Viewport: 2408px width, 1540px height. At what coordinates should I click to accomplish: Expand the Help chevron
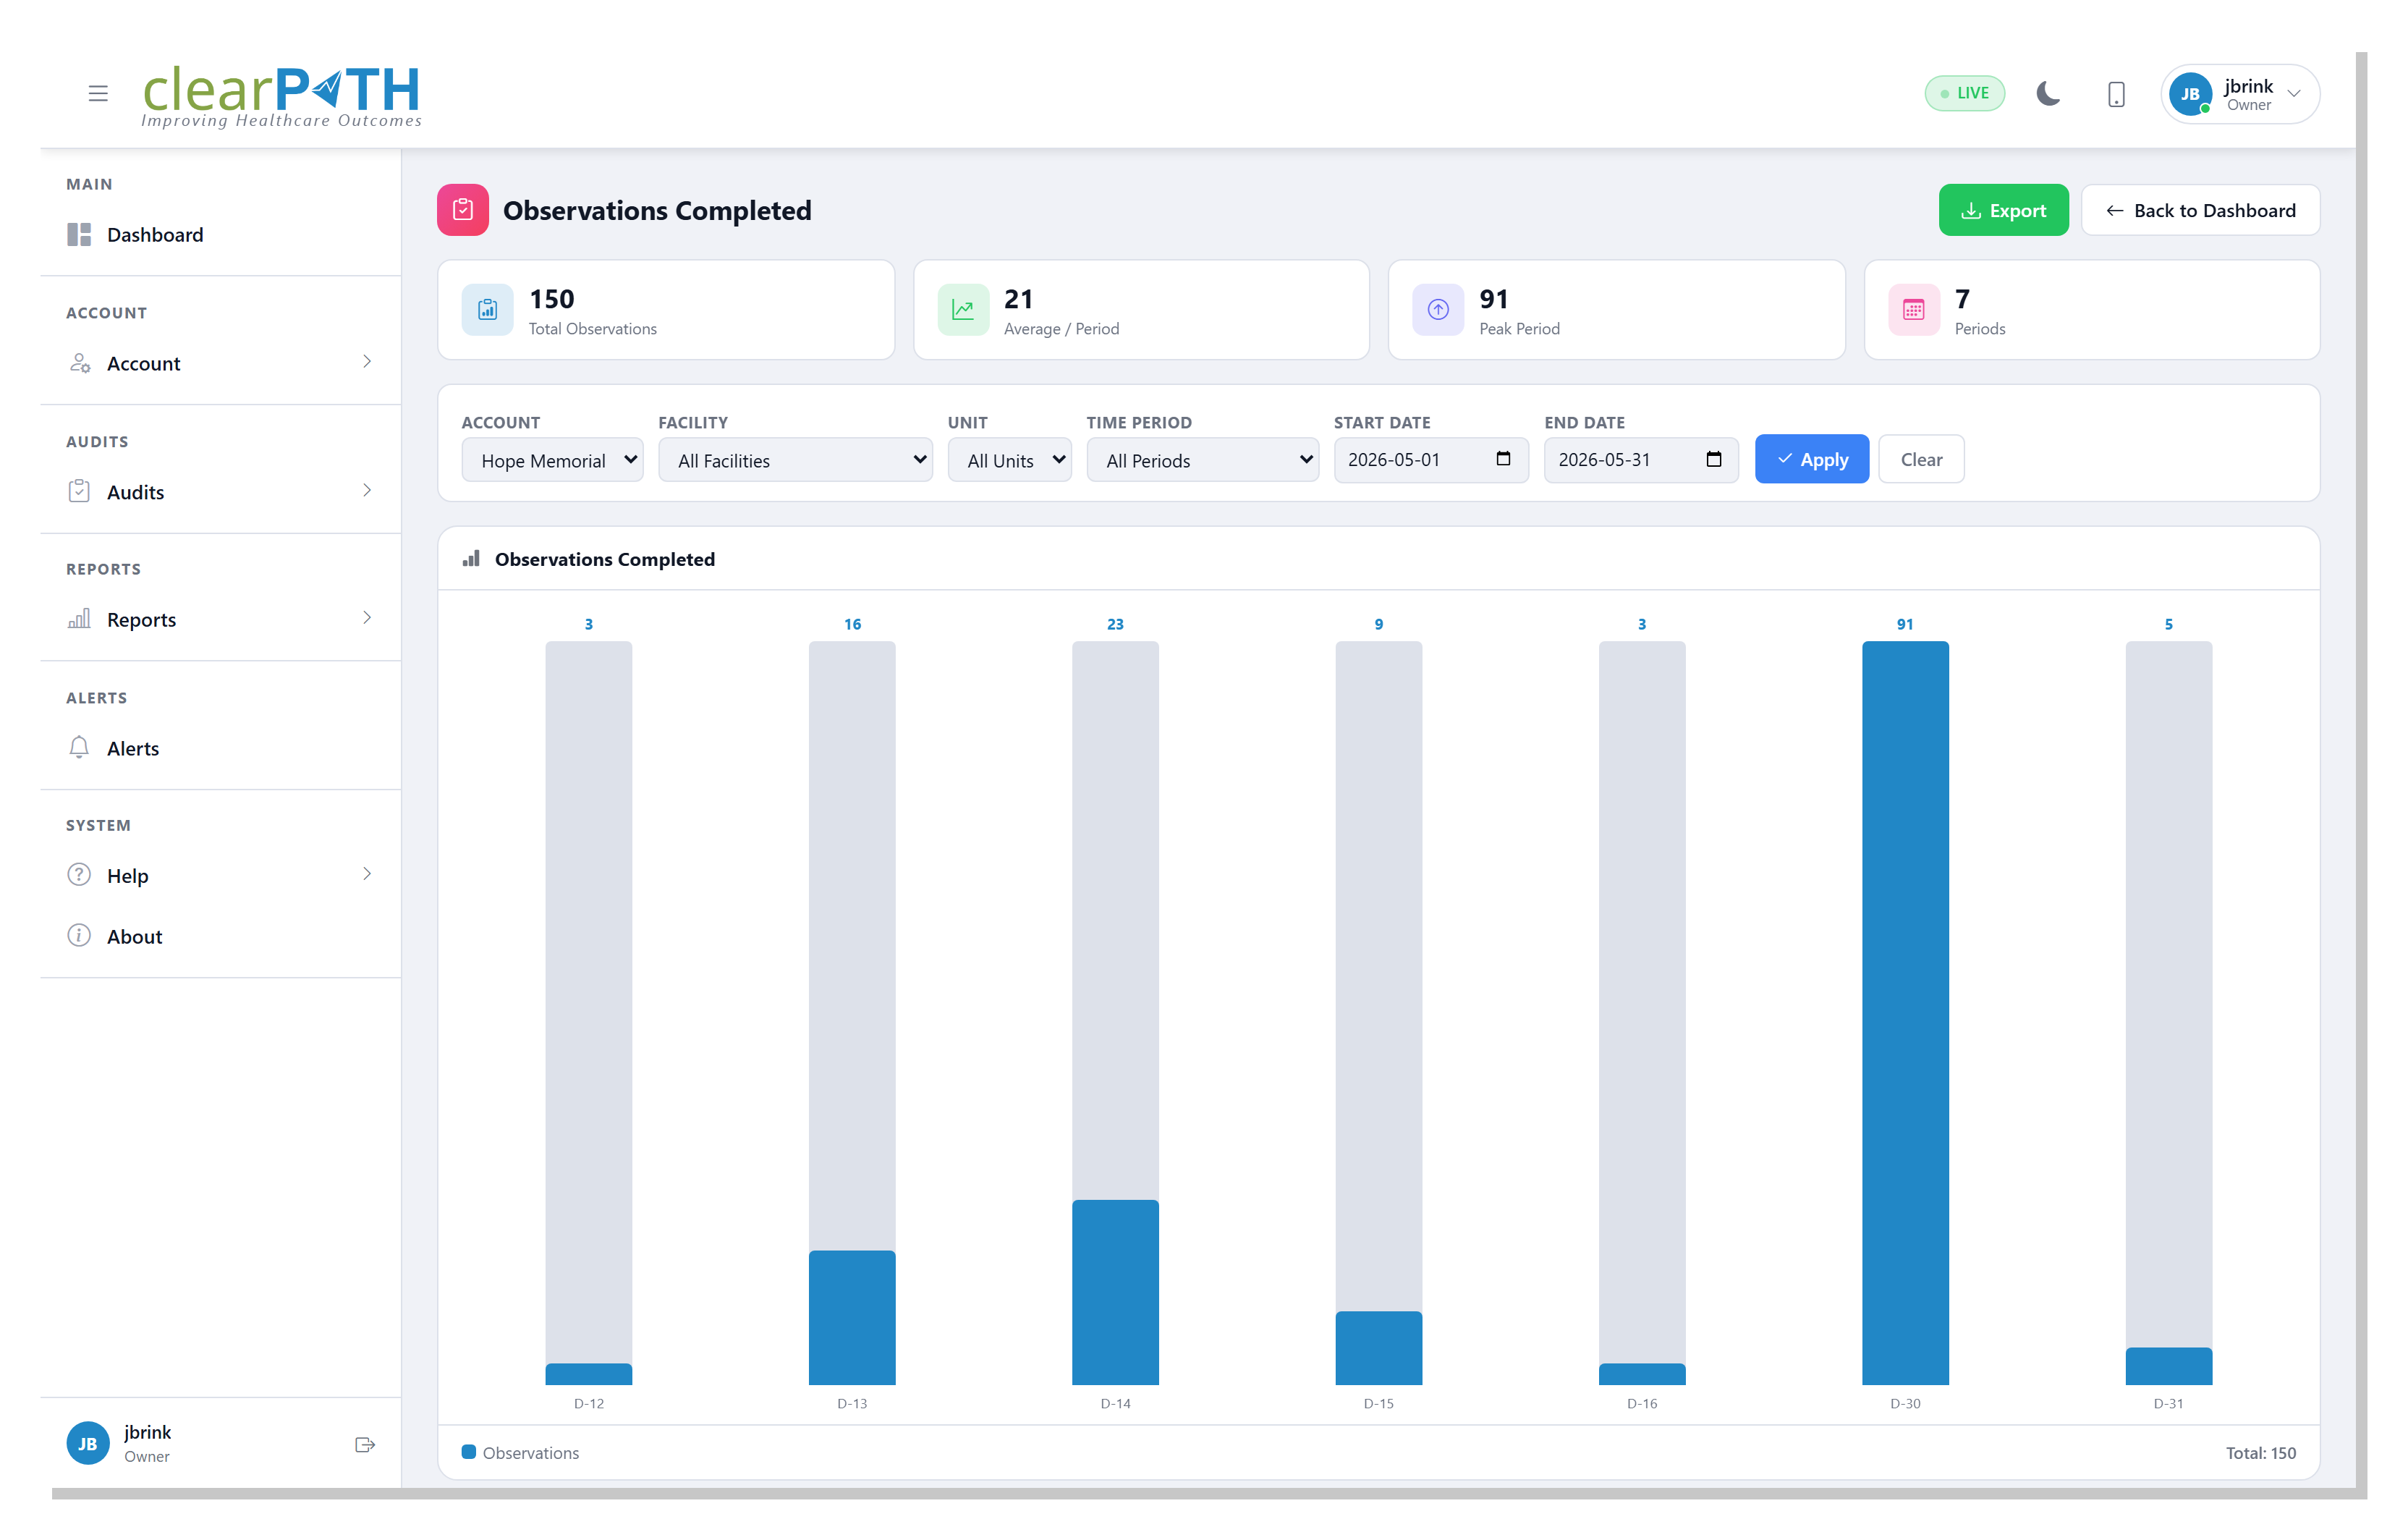point(367,874)
